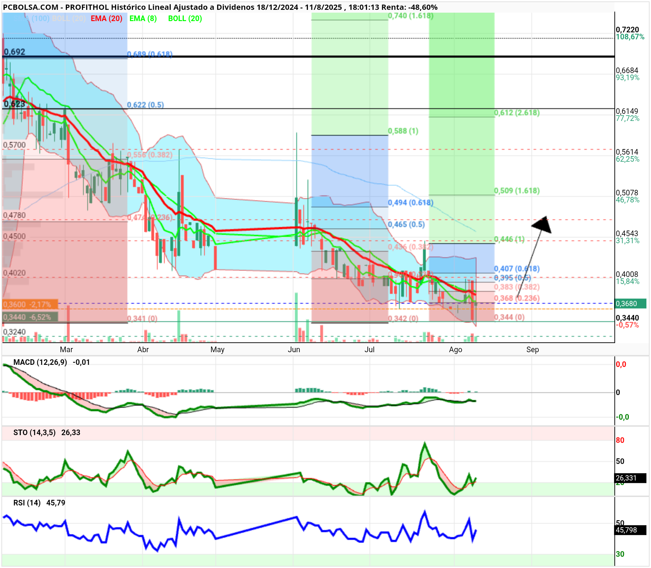Image resolution: width=651 pixels, height=568 pixels.
Task: Select the May month axis label
Action: 217,349
